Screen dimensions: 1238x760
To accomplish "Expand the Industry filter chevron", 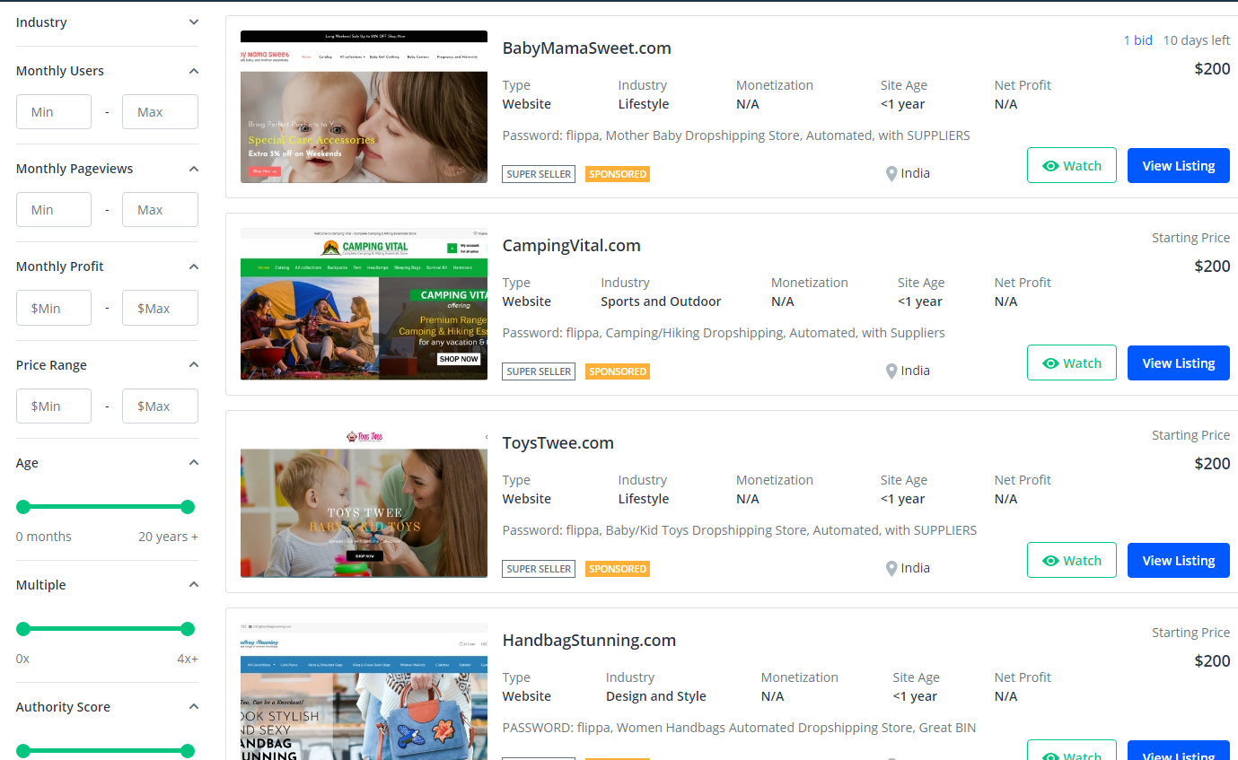I will click(x=194, y=22).
